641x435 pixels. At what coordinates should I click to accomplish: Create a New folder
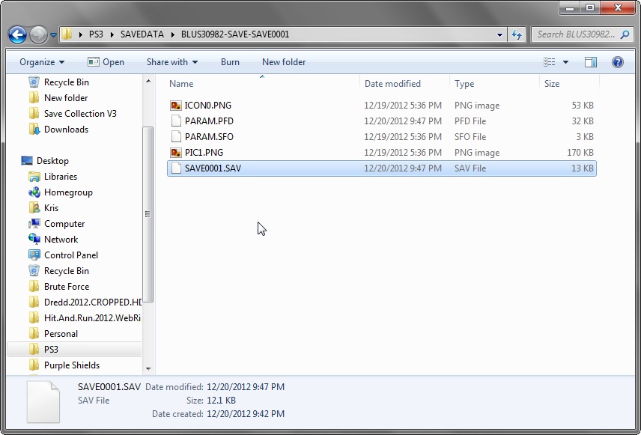pos(284,62)
